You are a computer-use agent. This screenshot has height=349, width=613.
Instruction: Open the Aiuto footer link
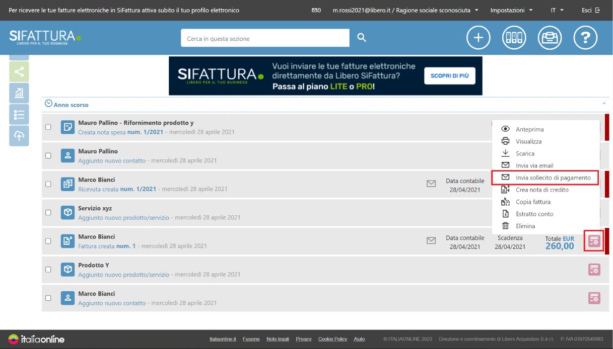click(x=359, y=339)
